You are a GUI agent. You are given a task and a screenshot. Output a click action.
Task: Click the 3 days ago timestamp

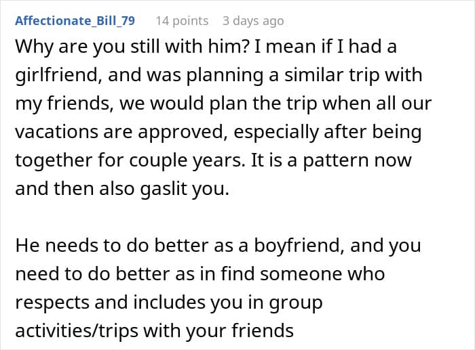pos(253,21)
